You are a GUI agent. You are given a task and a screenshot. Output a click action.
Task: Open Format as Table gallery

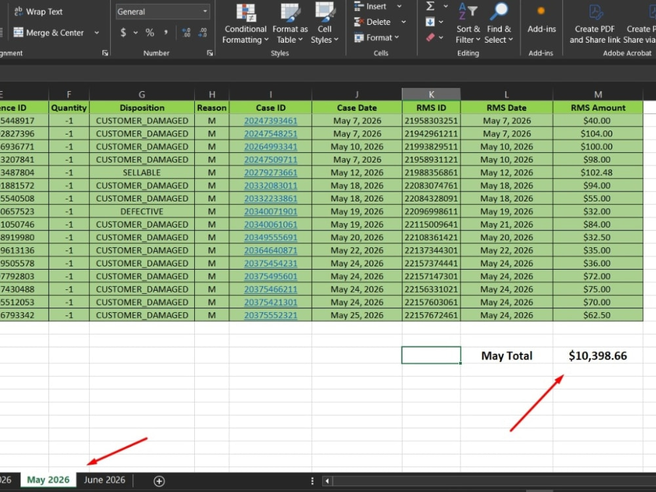tap(290, 24)
